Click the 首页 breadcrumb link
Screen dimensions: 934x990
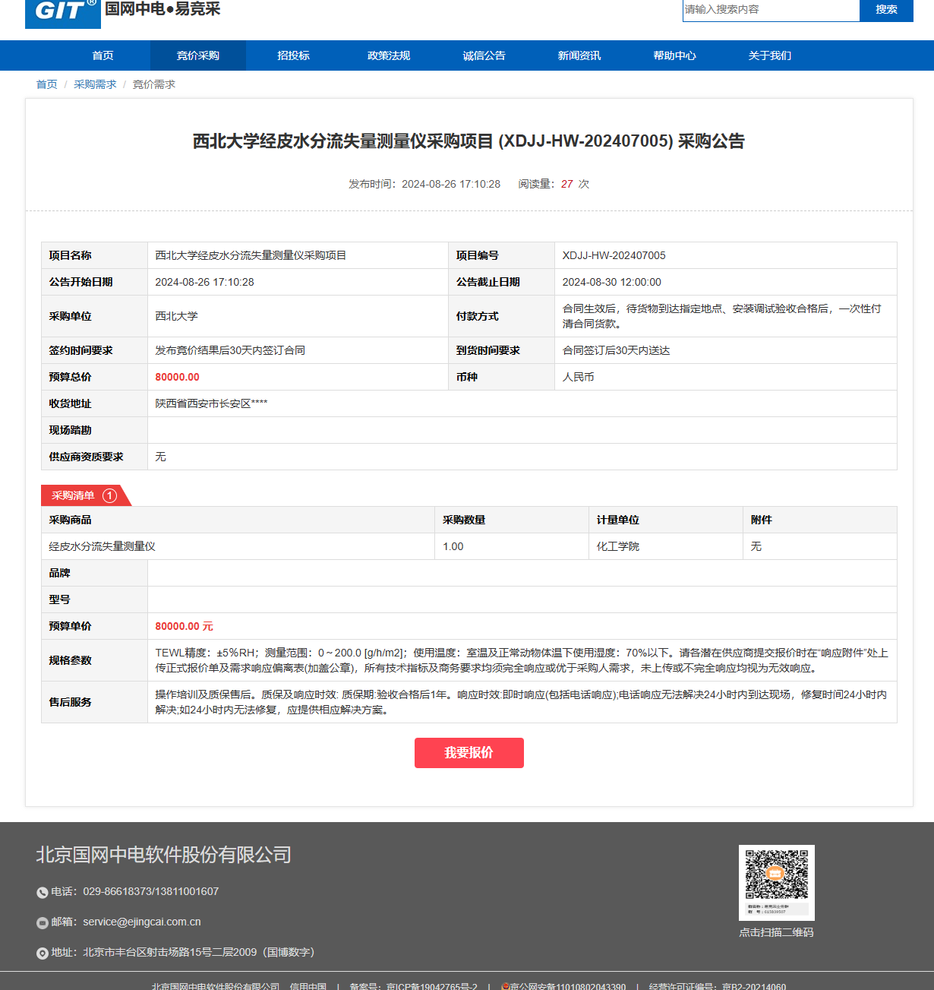point(46,84)
